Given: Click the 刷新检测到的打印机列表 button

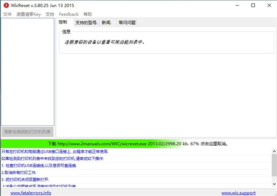Looking at the screenshot, I should click(27, 132).
